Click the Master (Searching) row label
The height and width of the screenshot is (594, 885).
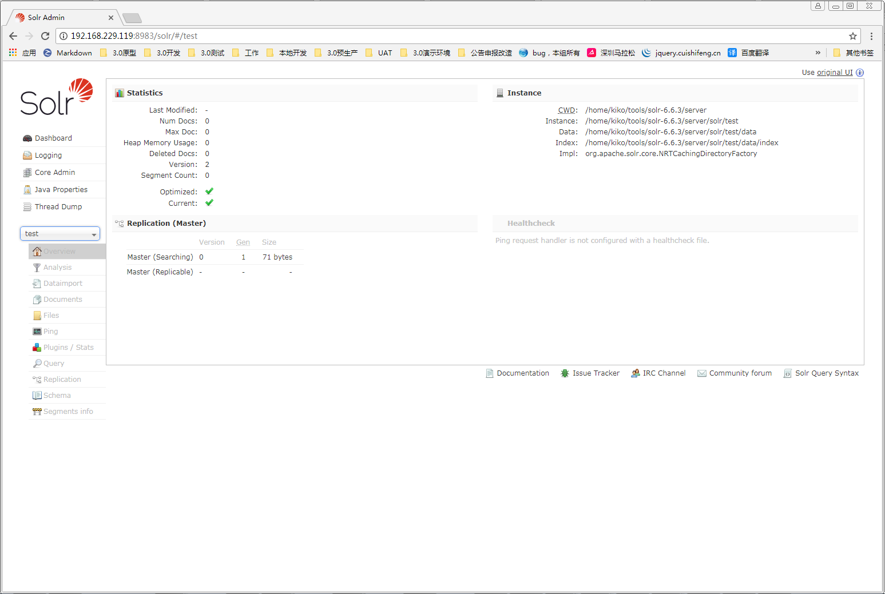[160, 257]
